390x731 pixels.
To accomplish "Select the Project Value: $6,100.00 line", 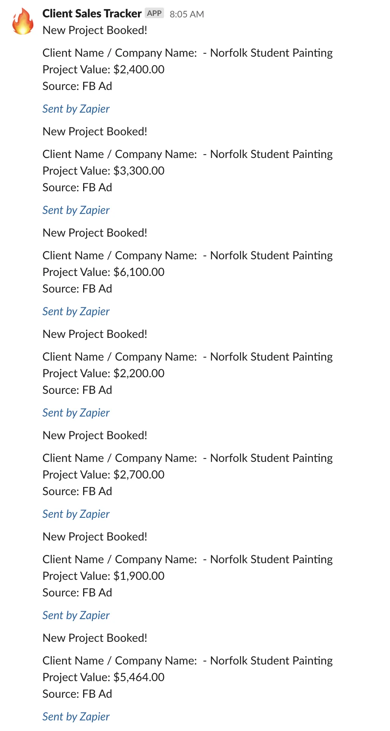I will (104, 272).
